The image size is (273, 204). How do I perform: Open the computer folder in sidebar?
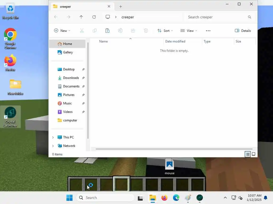pyautogui.click(x=67, y=120)
